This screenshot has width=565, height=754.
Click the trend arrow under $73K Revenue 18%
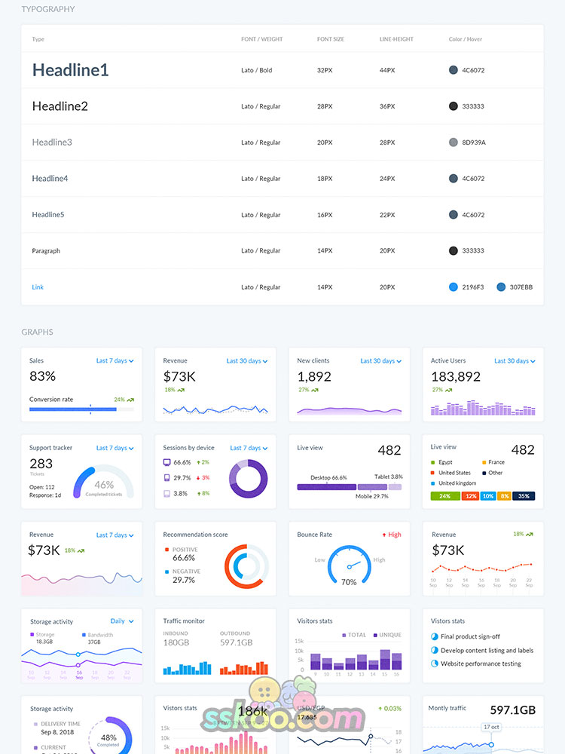pyautogui.click(x=181, y=390)
